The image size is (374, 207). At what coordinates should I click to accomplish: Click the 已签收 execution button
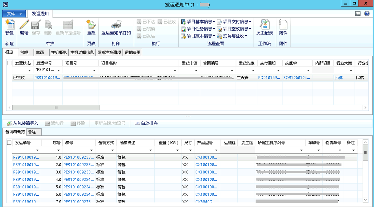click(167, 22)
